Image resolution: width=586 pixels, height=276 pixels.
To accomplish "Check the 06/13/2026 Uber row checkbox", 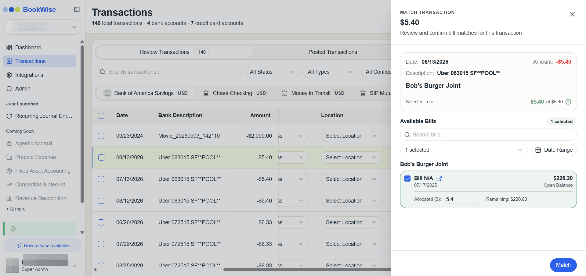I will pyautogui.click(x=101, y=157).
